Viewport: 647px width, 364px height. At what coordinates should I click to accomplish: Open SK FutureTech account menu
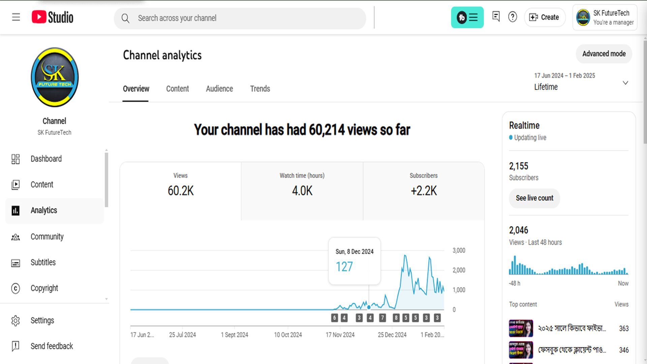point(605,18)
